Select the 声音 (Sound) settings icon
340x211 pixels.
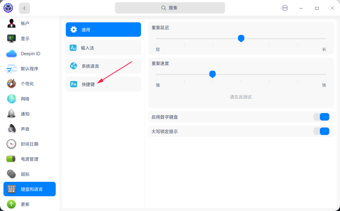pyautogui.click(x=12, y=129)
